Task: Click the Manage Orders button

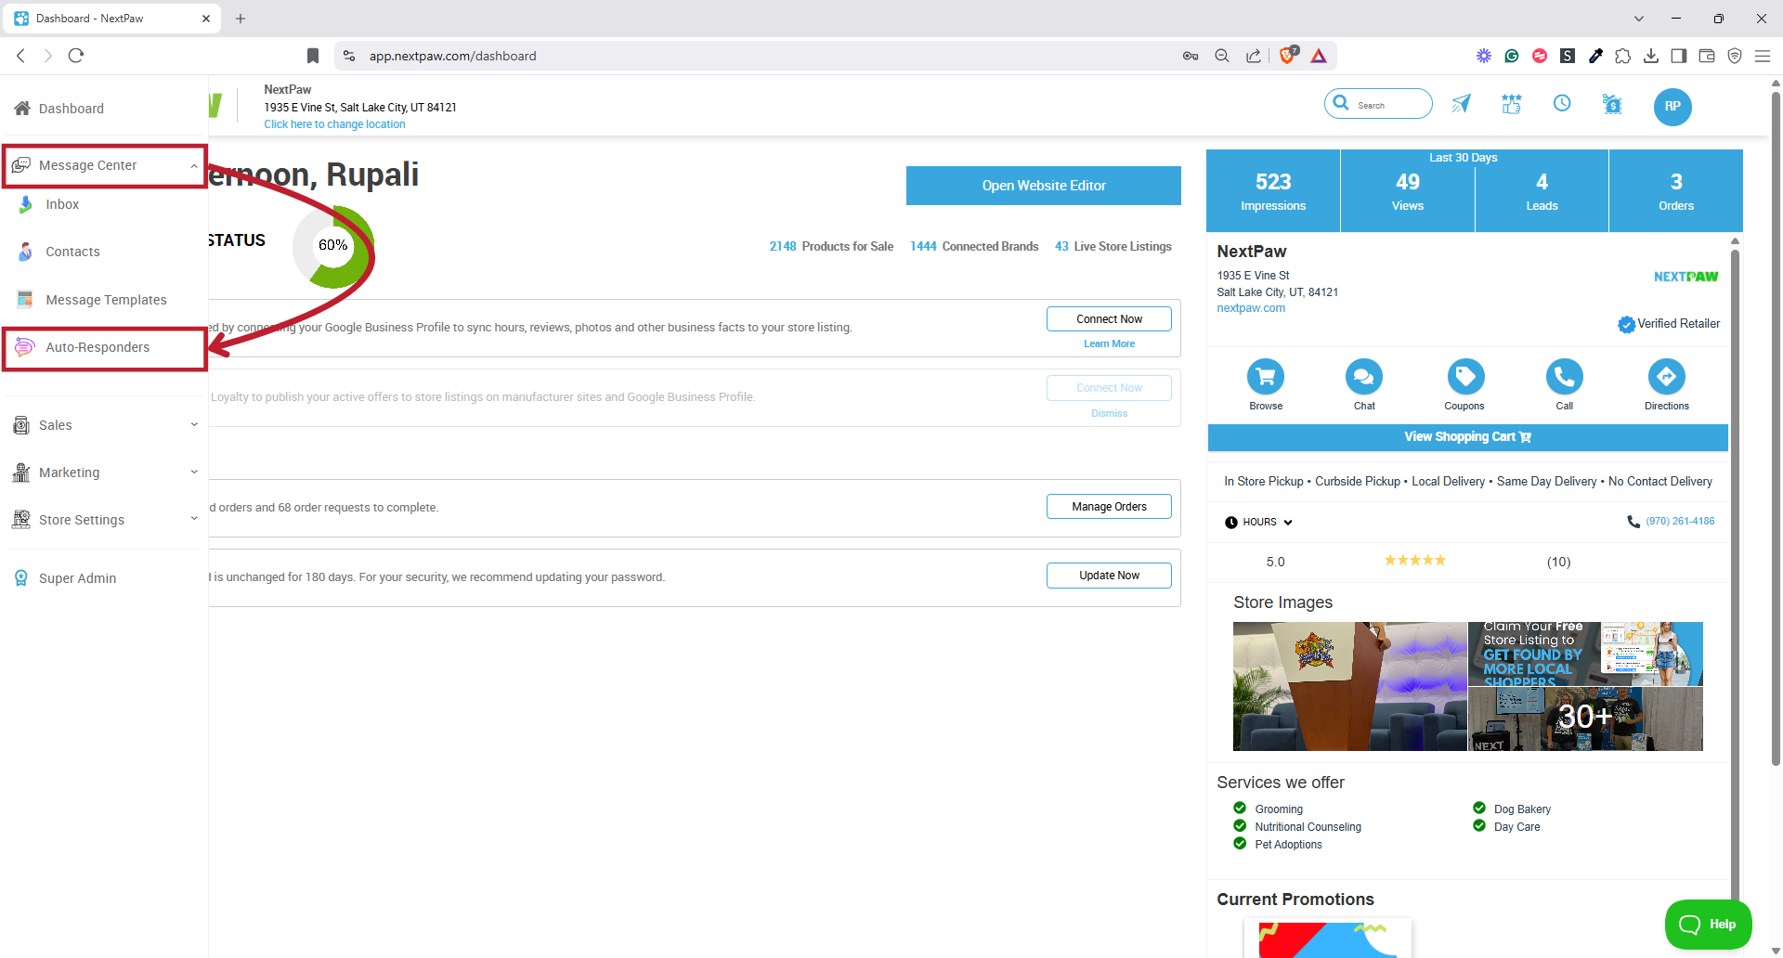Action: click(1109, 507)
